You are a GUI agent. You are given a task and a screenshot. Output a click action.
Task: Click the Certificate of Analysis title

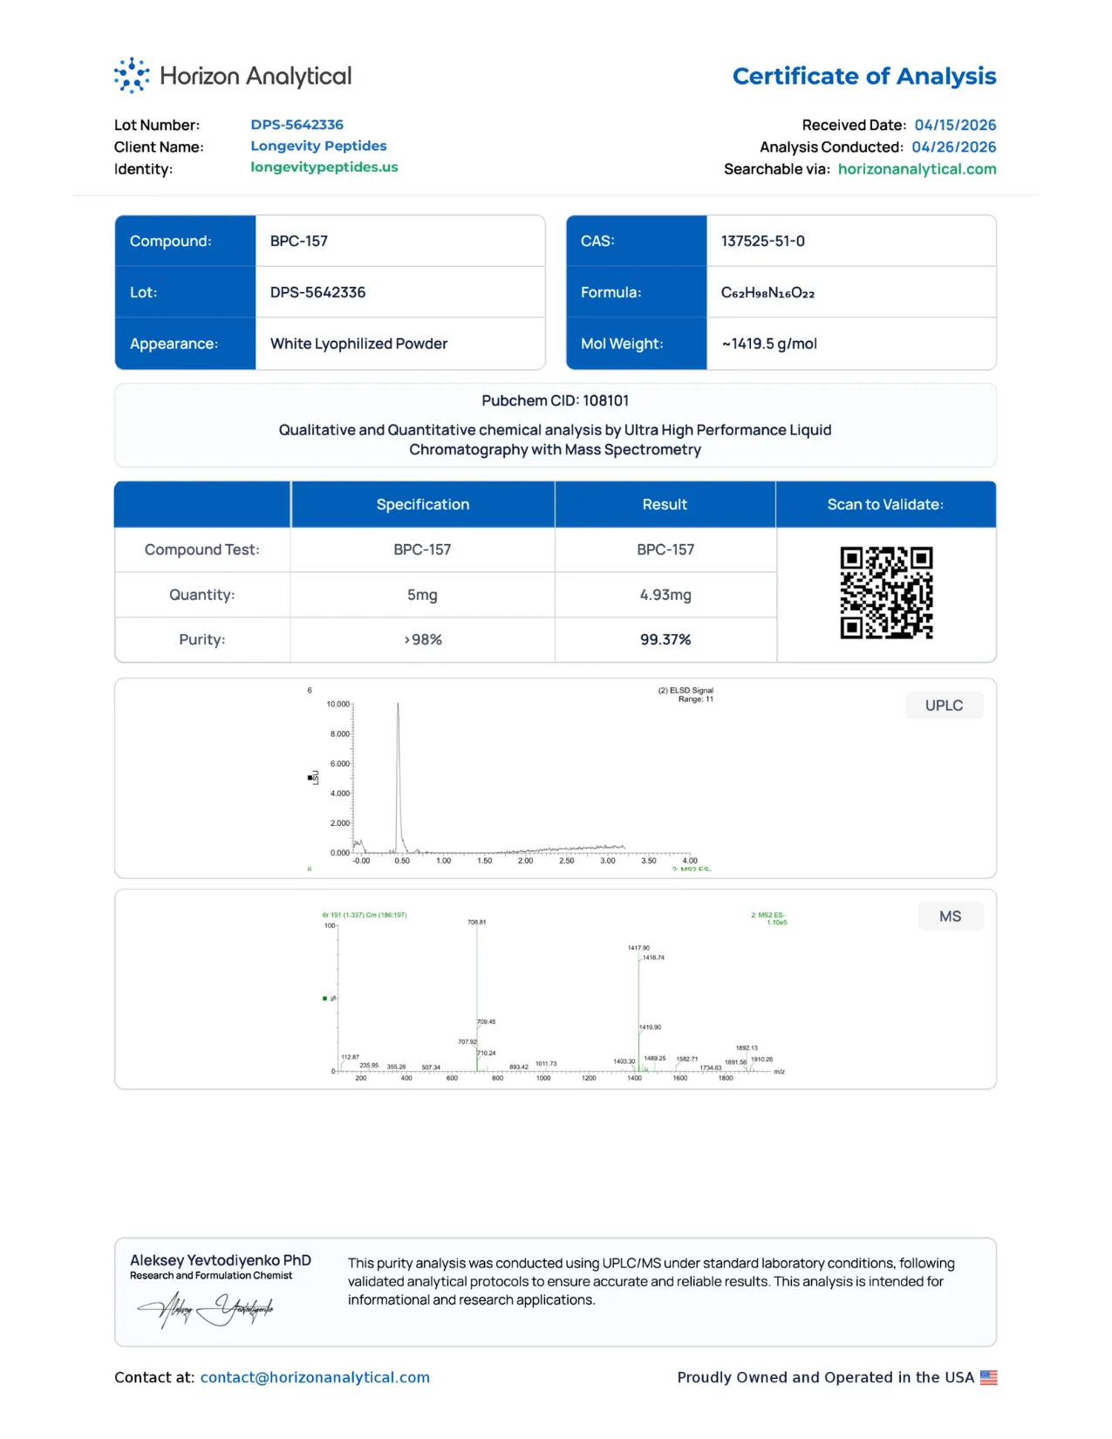pyautogui.click(x=864, y=77)
